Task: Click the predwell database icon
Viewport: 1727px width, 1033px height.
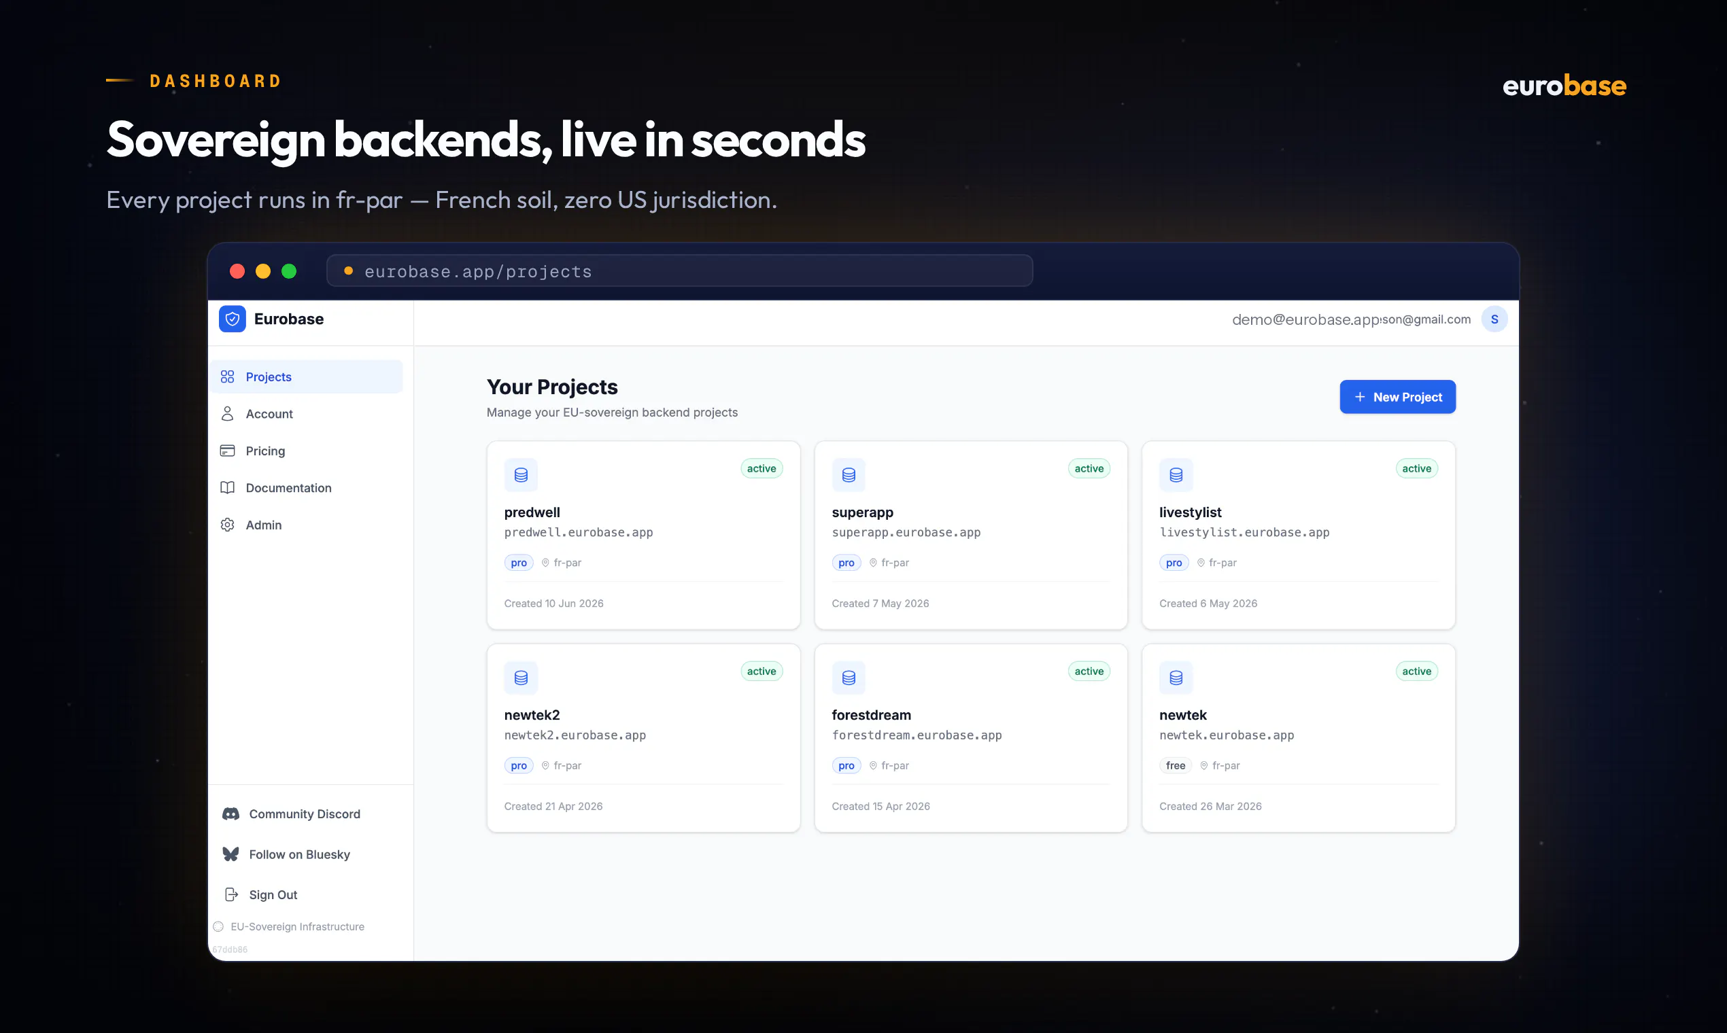Action: 521,475
